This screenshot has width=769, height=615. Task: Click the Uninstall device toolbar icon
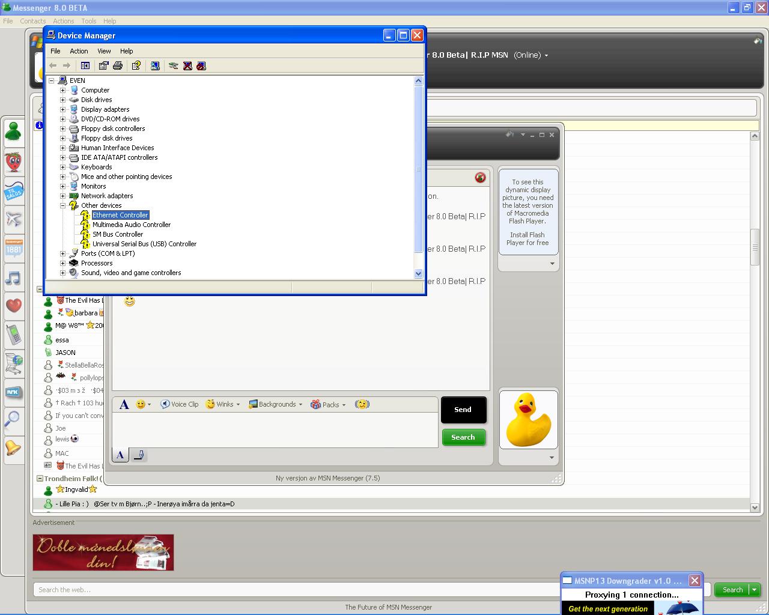187,65
